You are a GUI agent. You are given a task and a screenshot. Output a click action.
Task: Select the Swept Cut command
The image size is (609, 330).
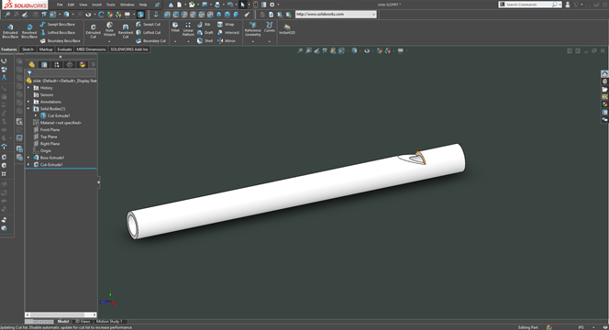point(148,24)
